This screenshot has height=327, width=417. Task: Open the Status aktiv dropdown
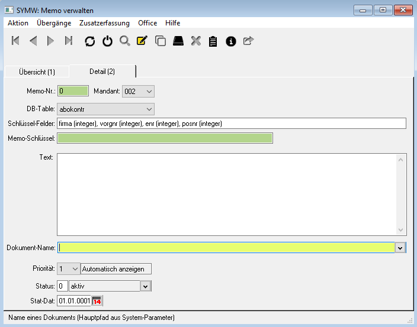pyautogui.click(x=145, y=286)
